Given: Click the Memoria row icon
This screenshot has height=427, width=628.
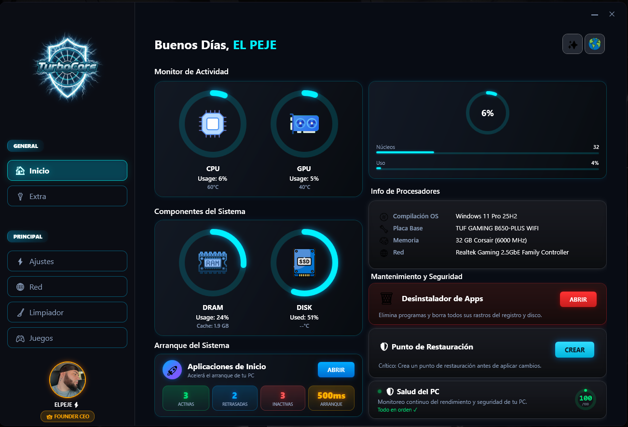Looking at the screenshot, I should tap(384, 241).
